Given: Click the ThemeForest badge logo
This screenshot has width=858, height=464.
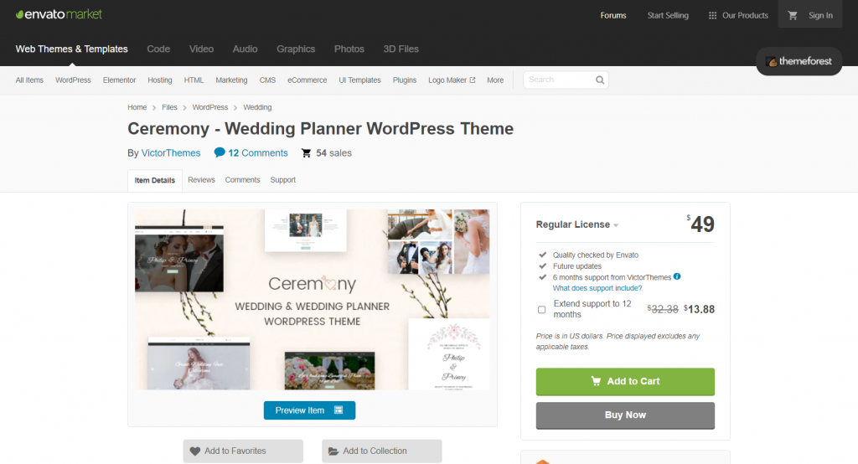Looking at the screenshot, I should click(x=799, y=61).
